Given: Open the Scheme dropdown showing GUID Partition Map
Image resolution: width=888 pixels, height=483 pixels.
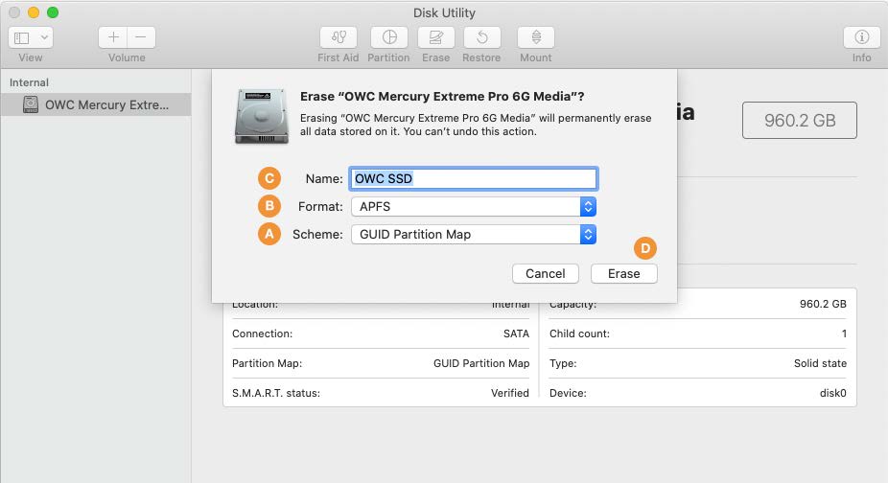Looking at the screenshot, I should tap(473, 234).
